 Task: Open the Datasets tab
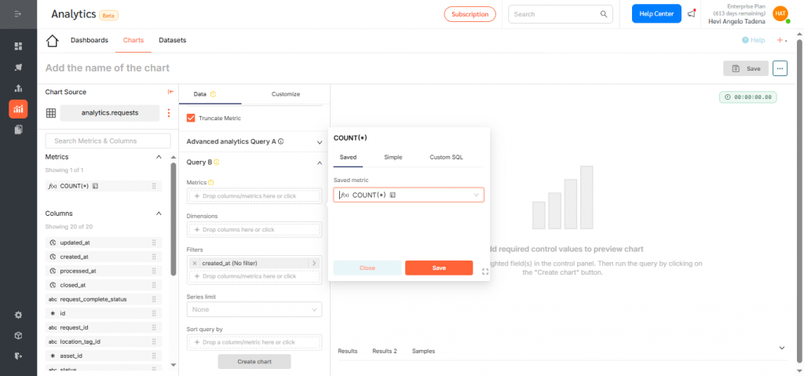pyautogui.click(x=172, y=40)
